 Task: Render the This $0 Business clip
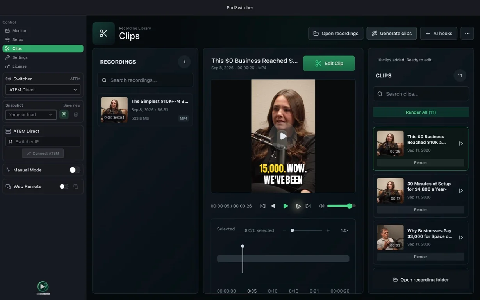click(x=421, y=162)
